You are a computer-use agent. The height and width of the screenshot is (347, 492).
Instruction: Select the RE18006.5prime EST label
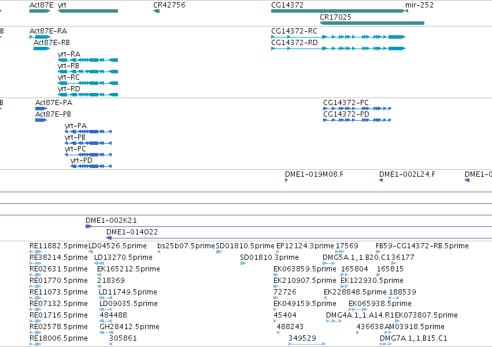click(58, 338)
